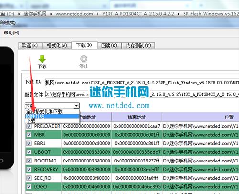Expand arrow after the (D:) drive breadcrumb
The width and height of the screenshot is (239, 194).
coord(19,14)
